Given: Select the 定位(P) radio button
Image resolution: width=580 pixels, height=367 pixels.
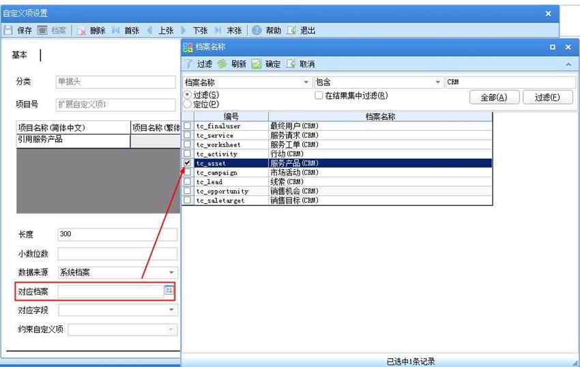Looking at the screenshot, I should tap(188, 104).
